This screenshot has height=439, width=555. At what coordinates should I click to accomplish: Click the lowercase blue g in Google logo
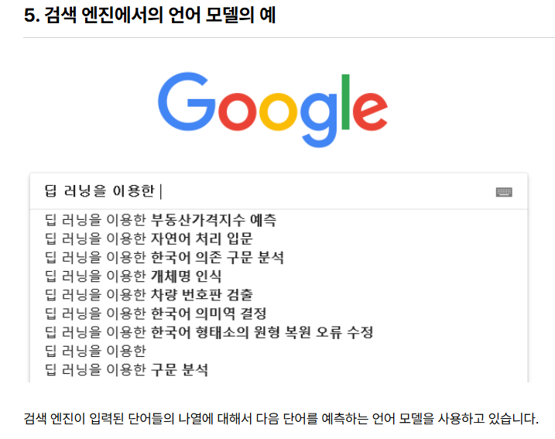(x=319, y=120)
